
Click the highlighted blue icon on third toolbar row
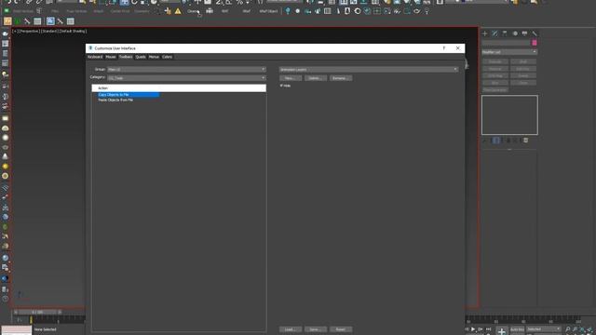click(50, 21)
